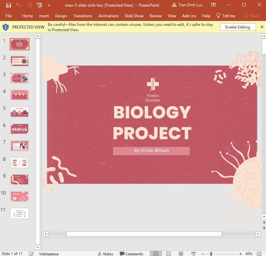Screen dimensions: 266x256
Task: Click the spell check icon in status bar
Action: click(31, 254)
